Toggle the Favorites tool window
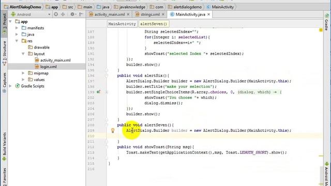Viewport: 331px width, 186px height. point(4,177)
